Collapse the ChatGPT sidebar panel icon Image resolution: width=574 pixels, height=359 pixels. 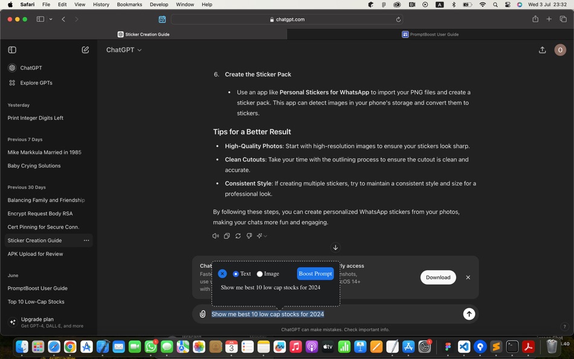12,50
